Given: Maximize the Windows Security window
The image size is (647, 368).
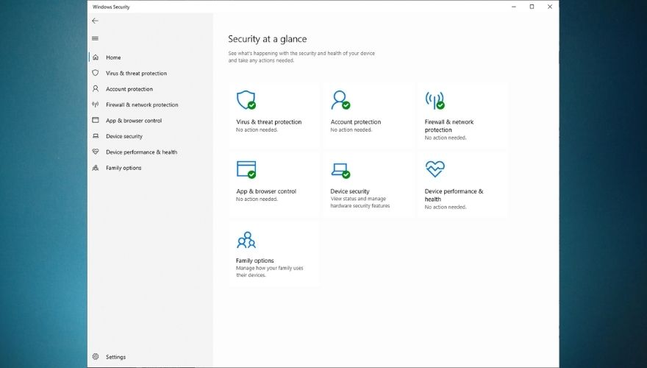Looking at the screenshot, I should [532, 7].
